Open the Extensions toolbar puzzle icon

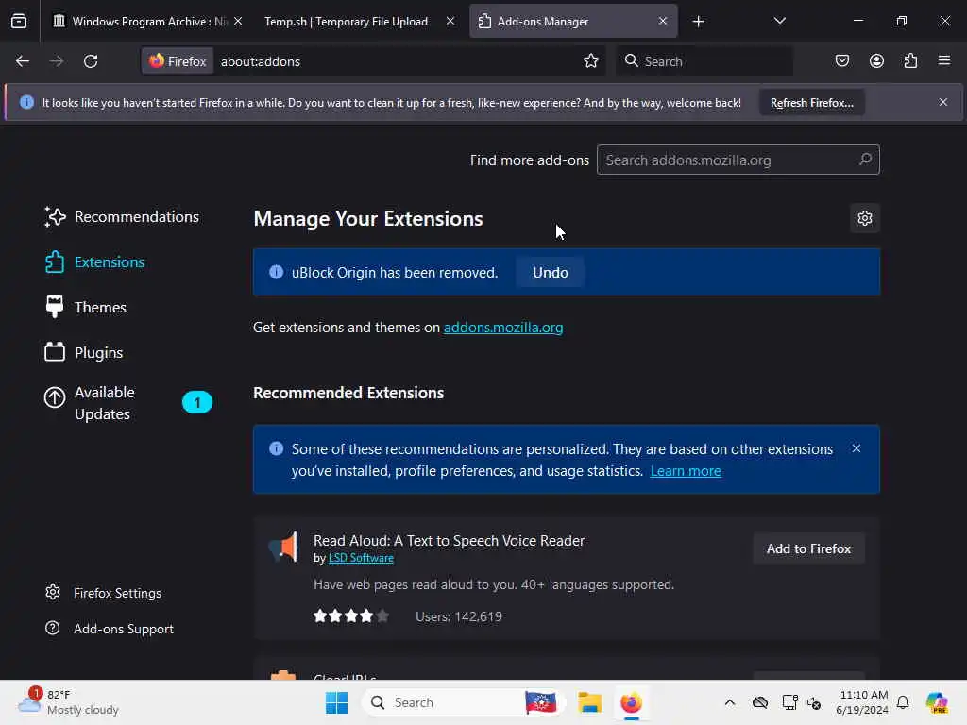pyautogui.click(x=910, y=61)
